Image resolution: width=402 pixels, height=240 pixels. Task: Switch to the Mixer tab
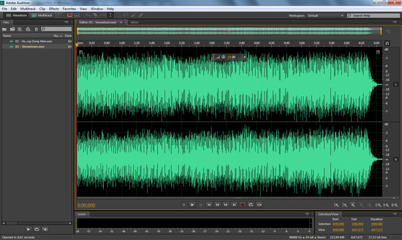(134, 23)
